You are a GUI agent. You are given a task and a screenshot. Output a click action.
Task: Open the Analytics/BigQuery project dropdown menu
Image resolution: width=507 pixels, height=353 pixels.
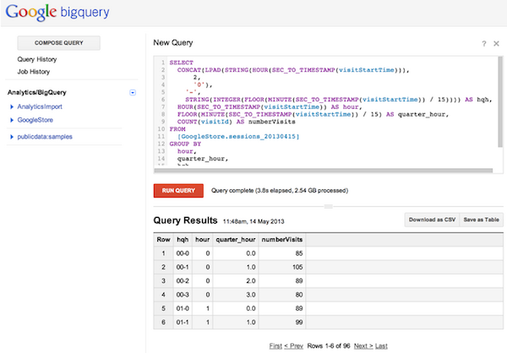click(x=133, y=93)
